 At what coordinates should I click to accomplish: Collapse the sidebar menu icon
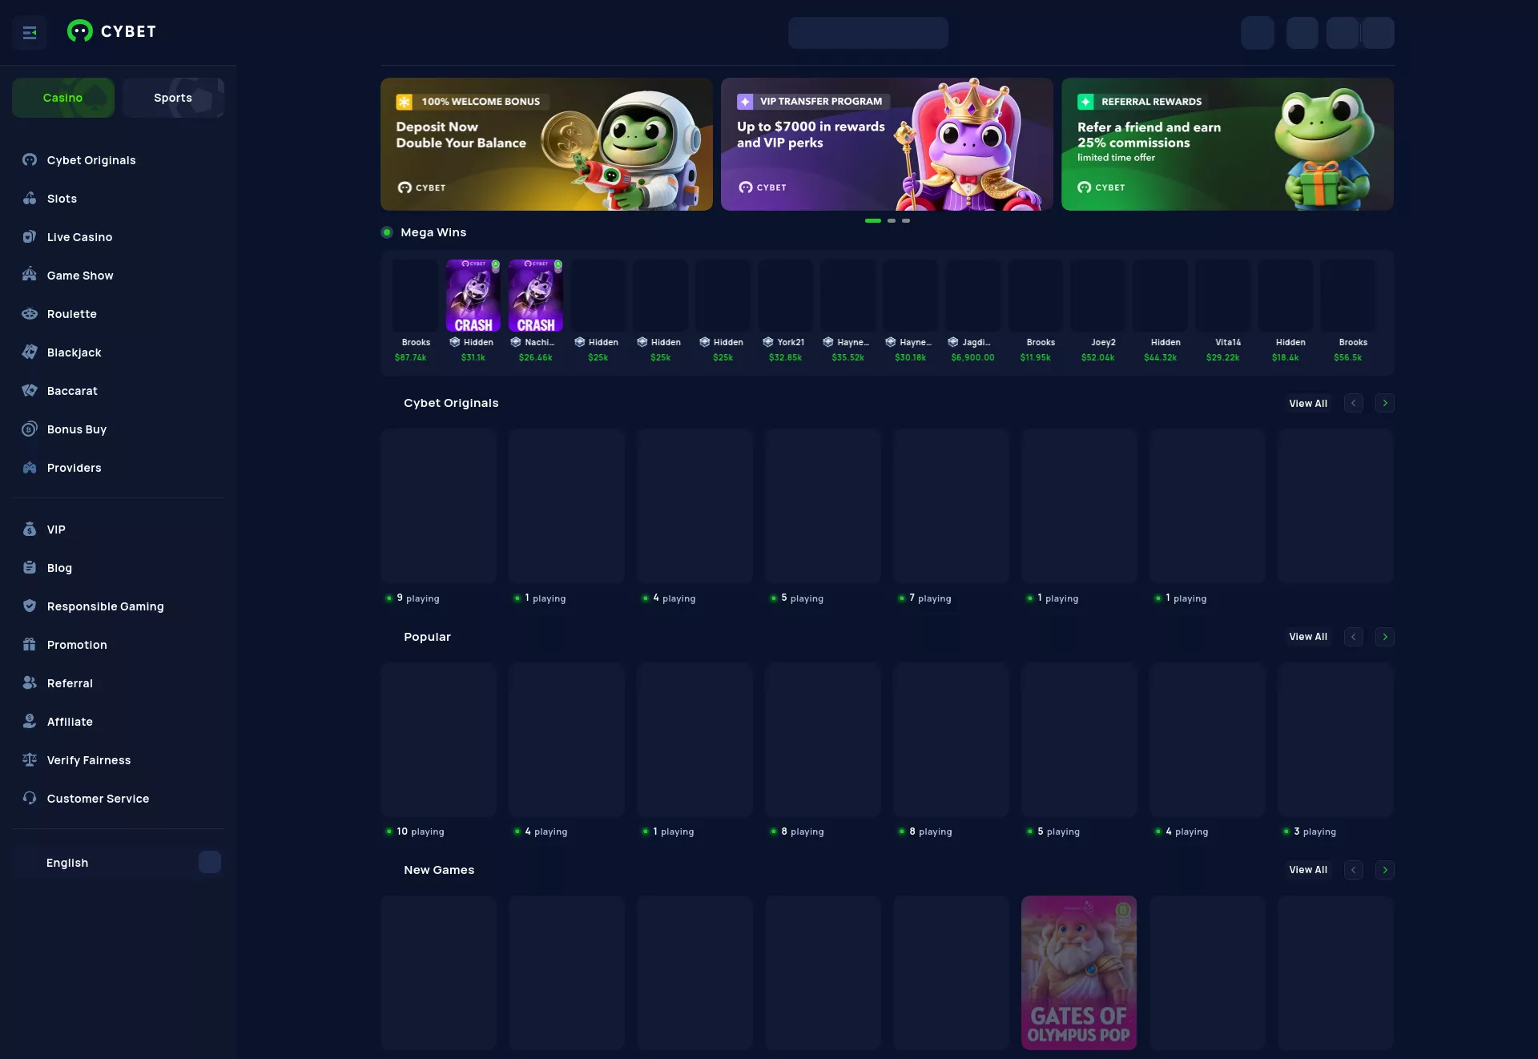30,33
